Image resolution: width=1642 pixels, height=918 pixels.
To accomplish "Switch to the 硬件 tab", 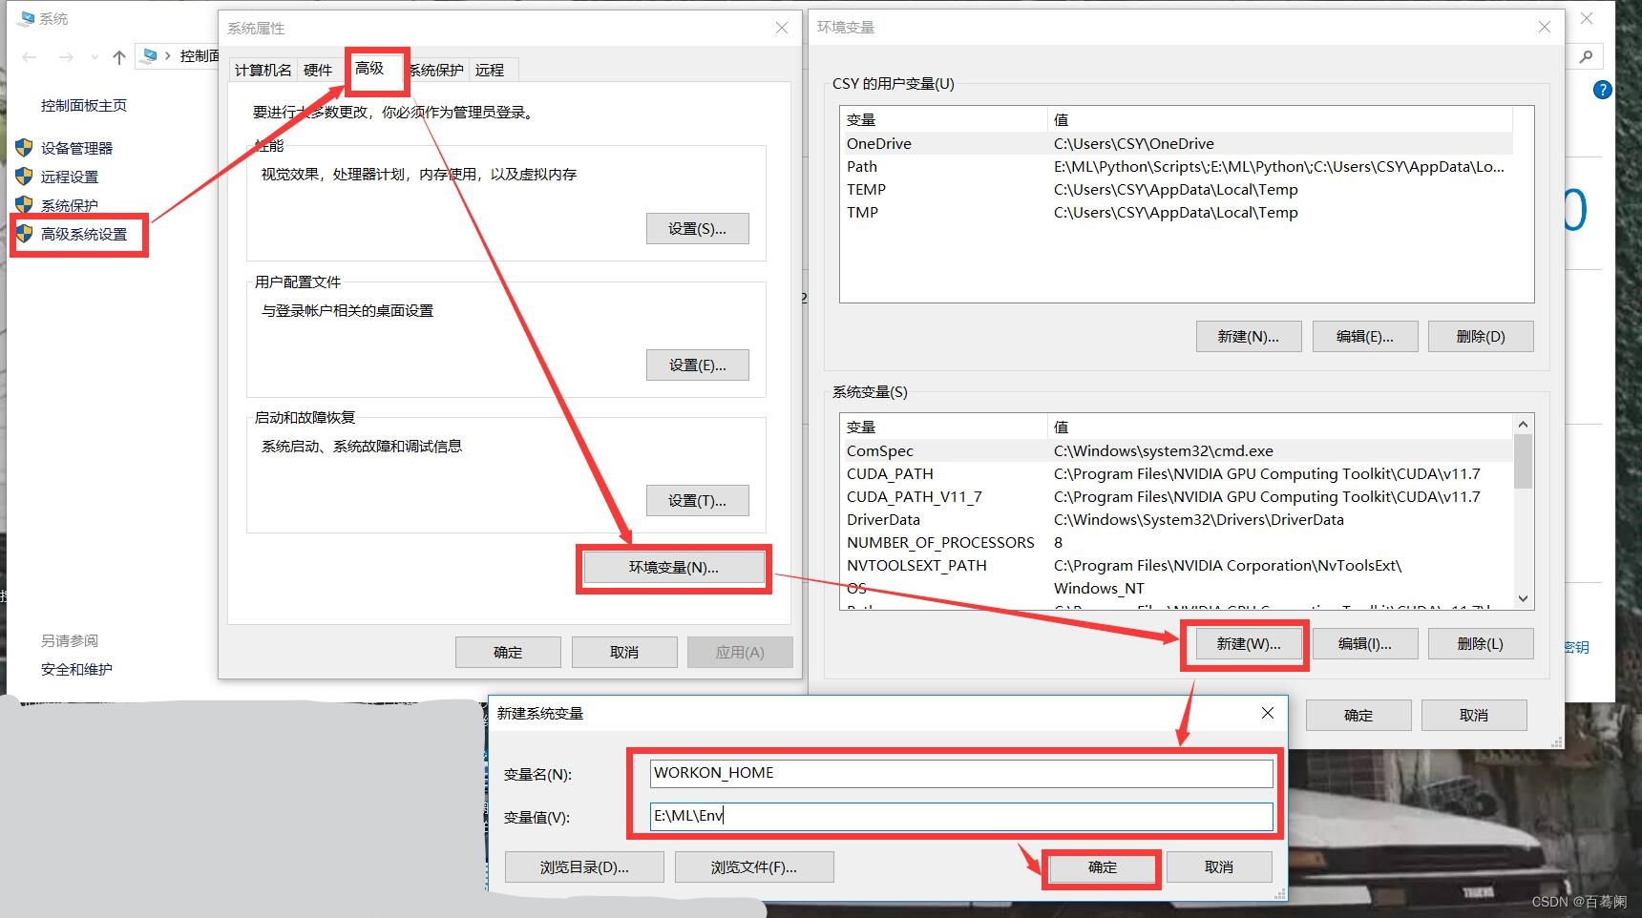I will click(x=318, y=70).
